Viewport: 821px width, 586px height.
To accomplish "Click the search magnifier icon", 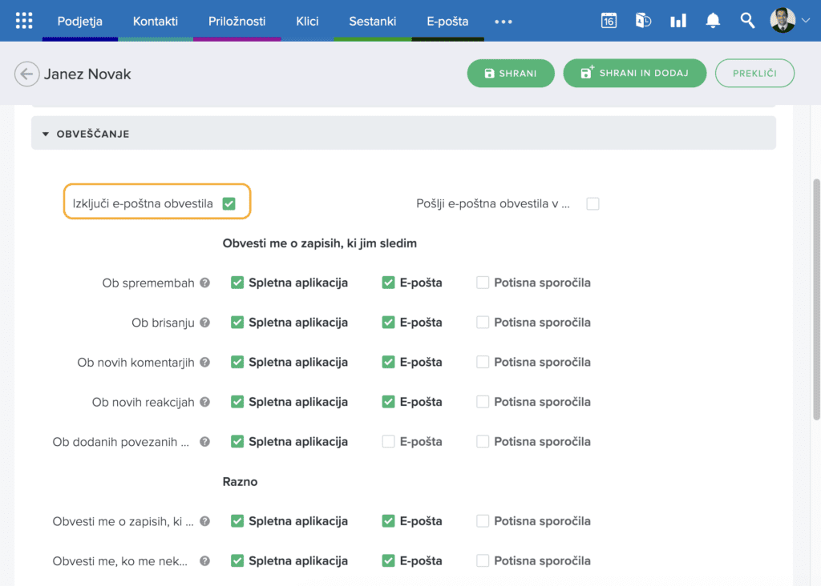I will tap(747, 21).
